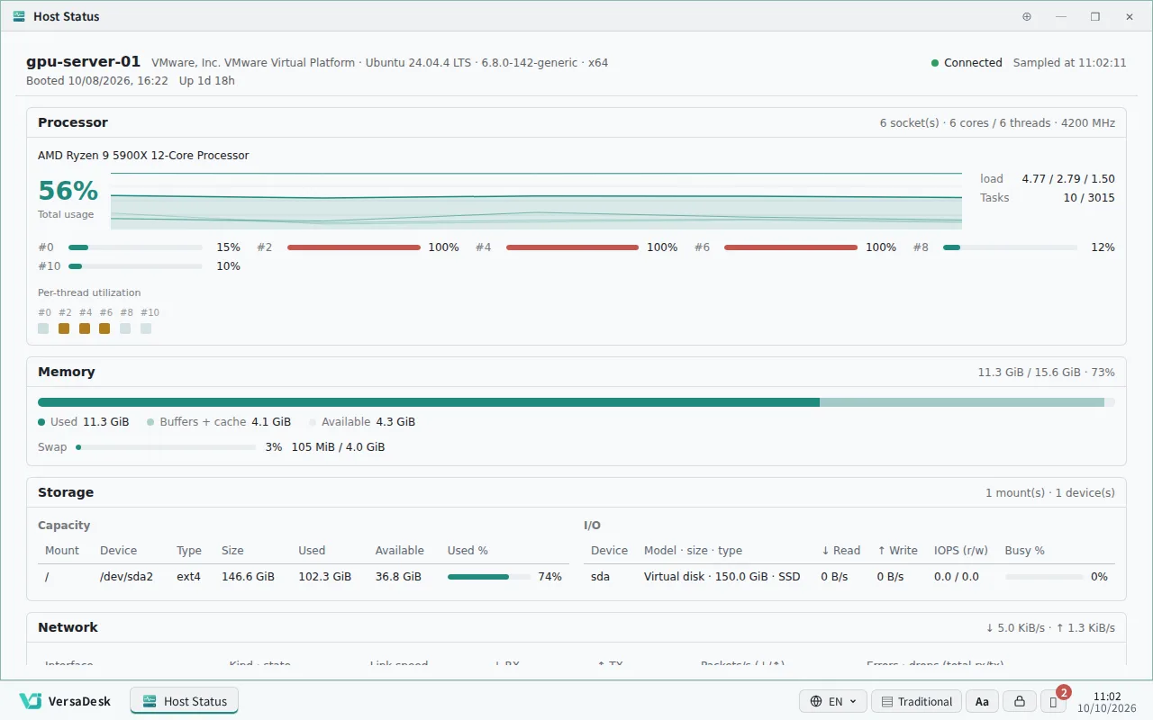
Task: Click core #0 usage bar at 15%
Action: [135, 247]
